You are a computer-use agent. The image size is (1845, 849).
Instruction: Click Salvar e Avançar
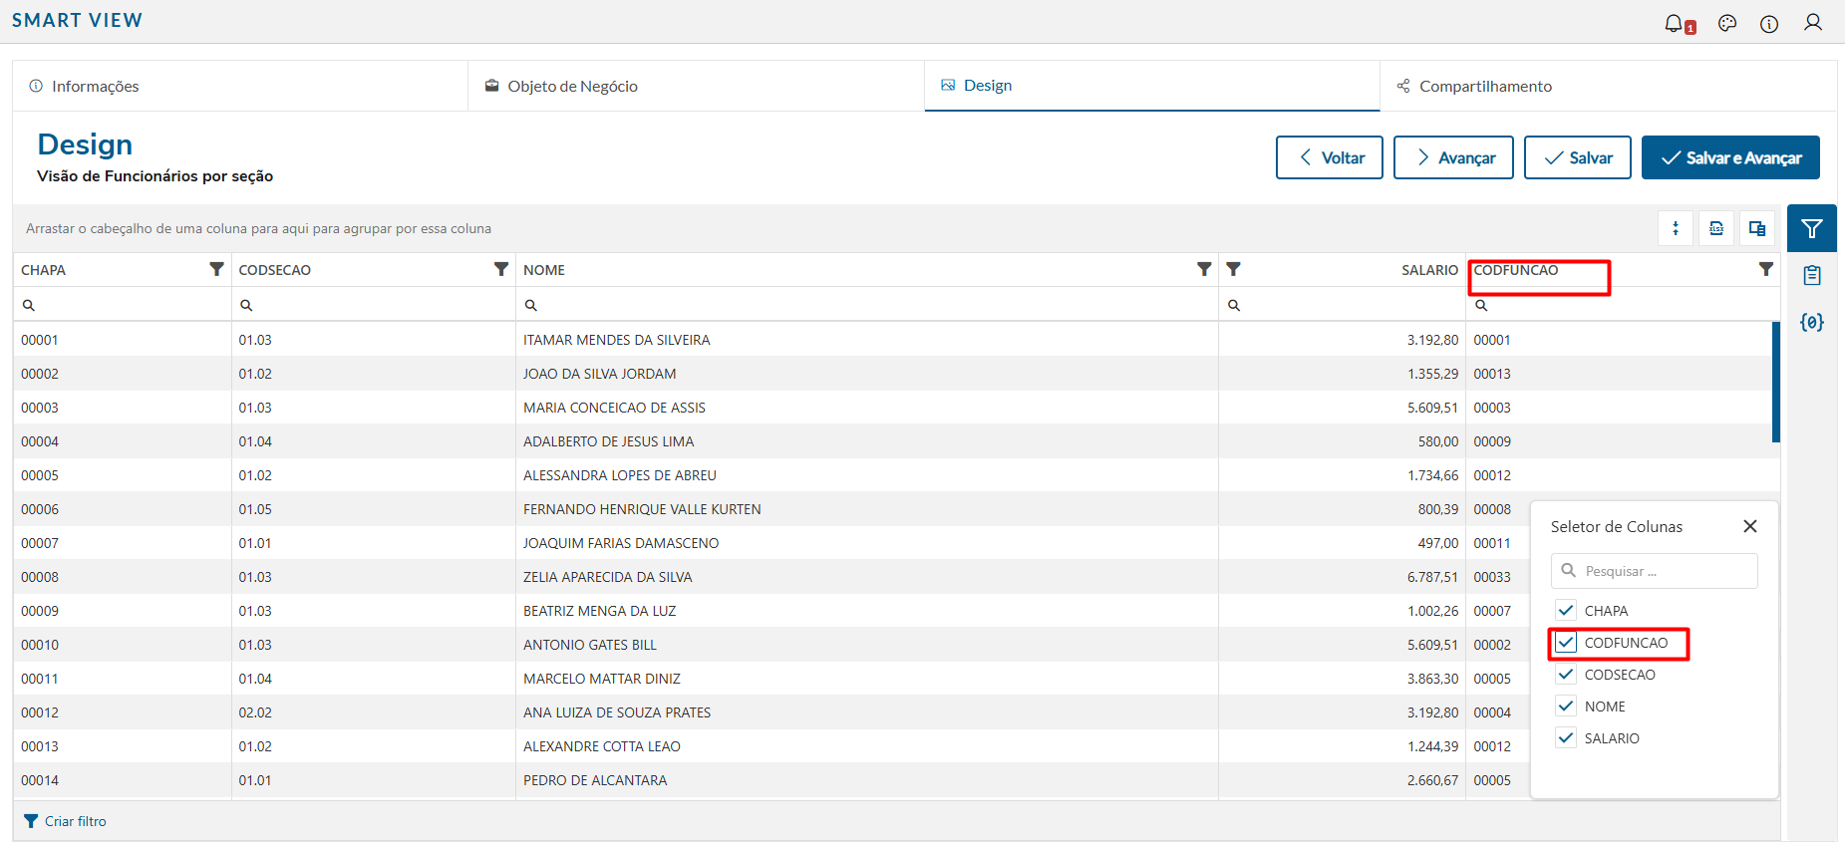point(1730,157)
